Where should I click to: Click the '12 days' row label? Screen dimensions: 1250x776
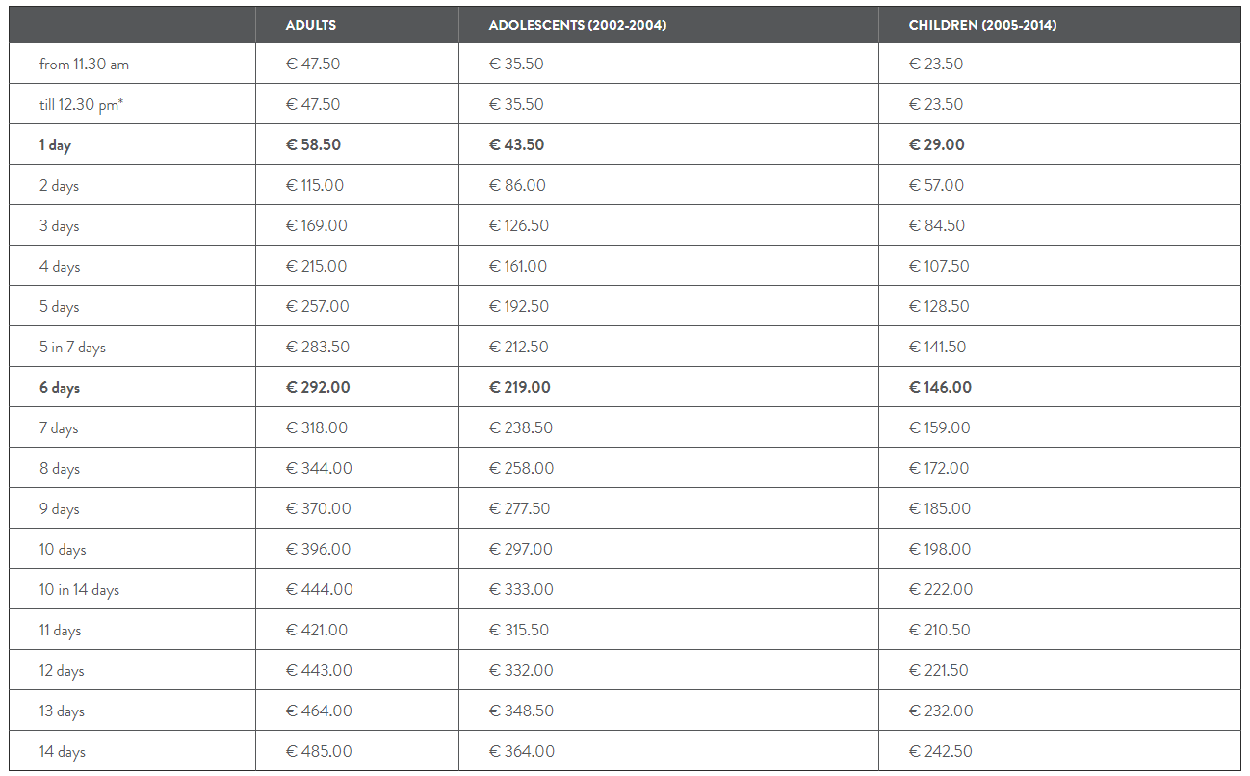[x=62, y=671]
